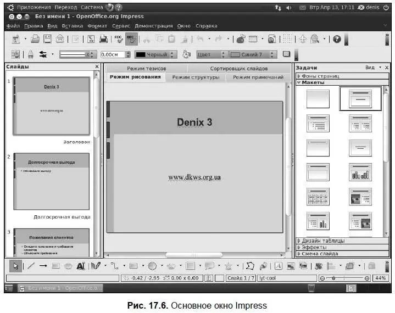
Task: Select the Ellipse drawing tool
Action: pyautogui.click(x=68, y=266)
